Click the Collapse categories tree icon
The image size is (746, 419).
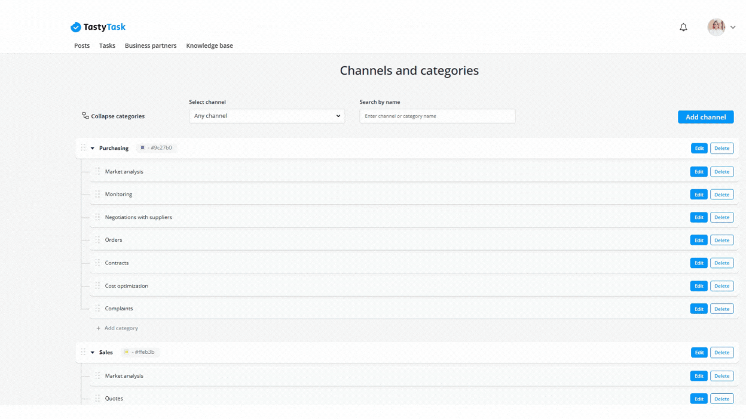click(x=85, y=116)
